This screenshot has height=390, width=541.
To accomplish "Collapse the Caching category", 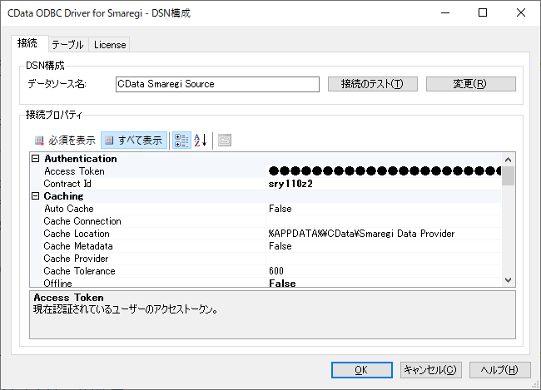I will pos(35,196).
